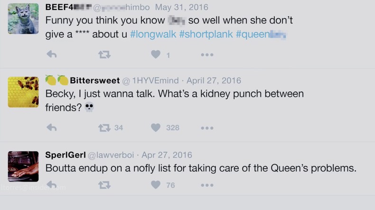
Task: Retweet the BEEF4 tweet
Action: tap(104, 54)
